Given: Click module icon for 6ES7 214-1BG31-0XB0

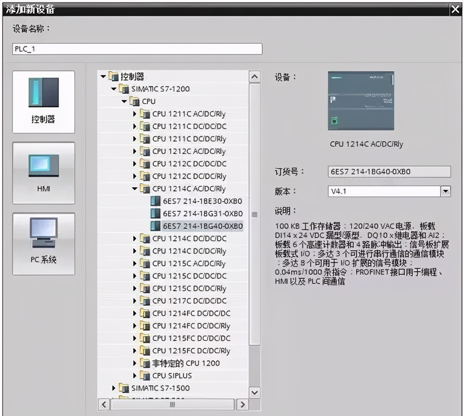Looking at the screenshot, I should tap(155, 213).
